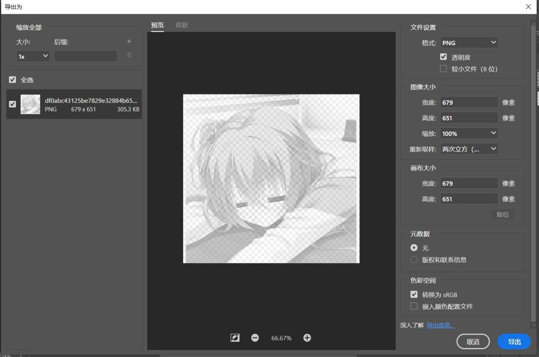Click the 取消 button

(473, 341)
